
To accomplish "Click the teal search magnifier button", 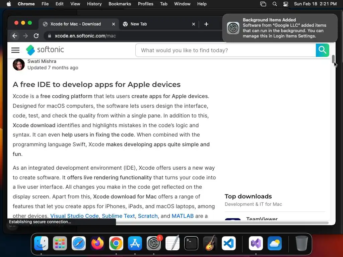I will click(322, 50).
